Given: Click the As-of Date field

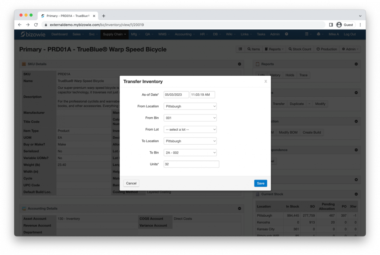Looking at the screenshot, I should coord(176,95).
